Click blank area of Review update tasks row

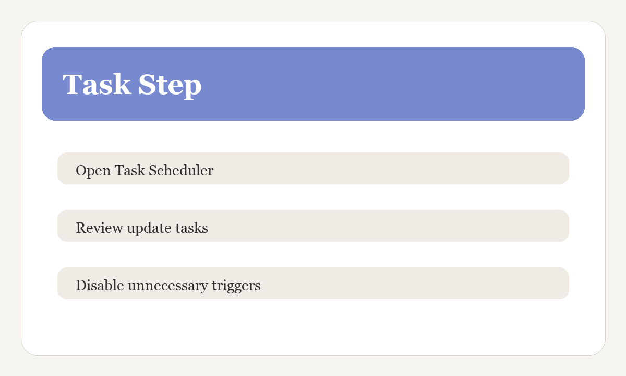click(391, 226)
